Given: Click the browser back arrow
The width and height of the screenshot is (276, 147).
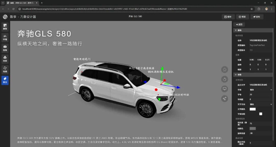Looking at the screenshot, I should pyautogui.click(x=3, y=9).
